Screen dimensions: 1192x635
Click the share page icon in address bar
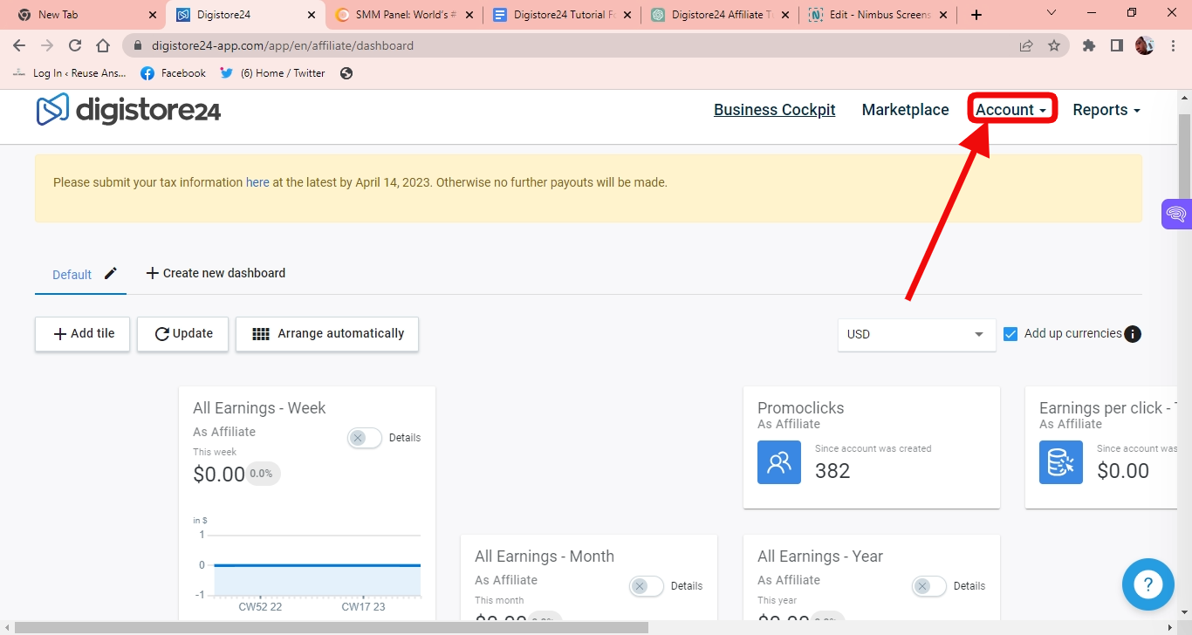pos(1026,45)
